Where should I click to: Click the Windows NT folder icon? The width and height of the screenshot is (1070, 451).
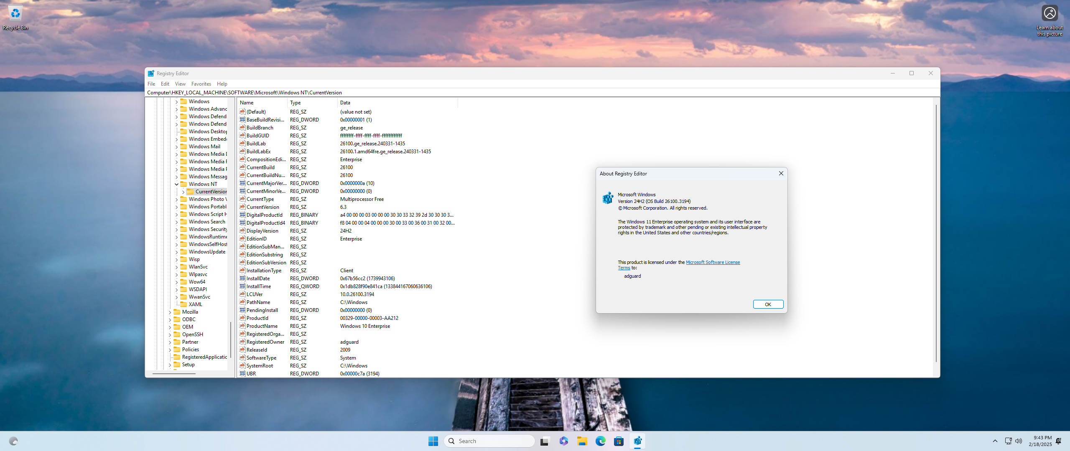tap(183, 184)
